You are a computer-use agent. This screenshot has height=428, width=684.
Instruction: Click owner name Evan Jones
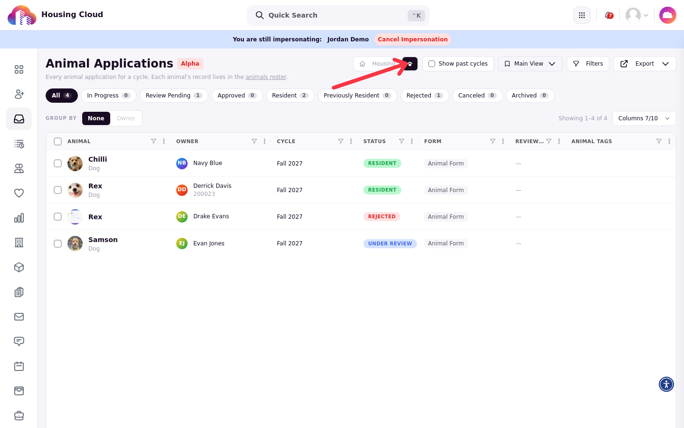[x=209, y=243]
